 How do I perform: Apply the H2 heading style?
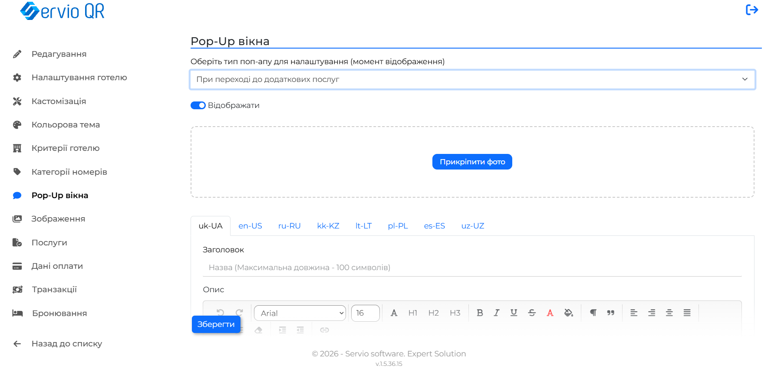click(x=433, y=313)
